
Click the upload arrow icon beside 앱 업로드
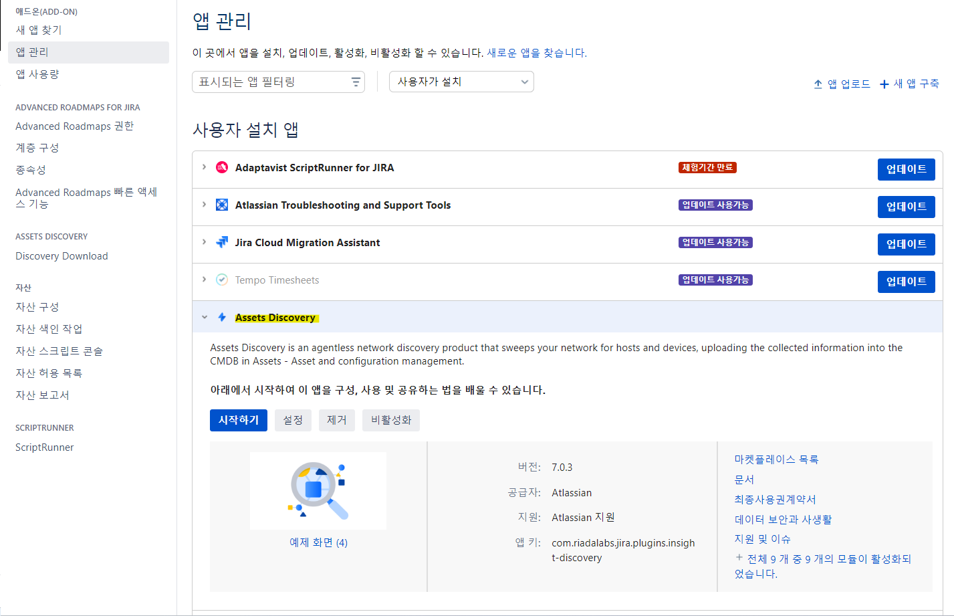(x=818, y=84)
